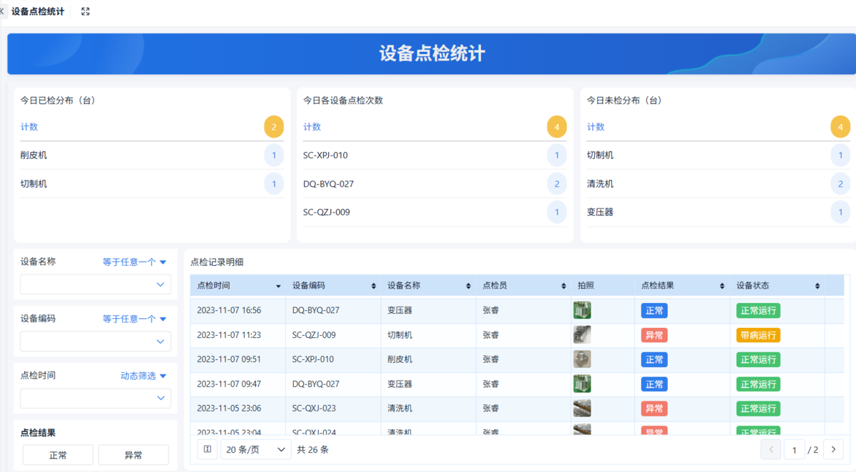Sort the 设备编码 column
The height and width of the screenshot is (472, 856).
pyautogui.click(x=374, y=286)
